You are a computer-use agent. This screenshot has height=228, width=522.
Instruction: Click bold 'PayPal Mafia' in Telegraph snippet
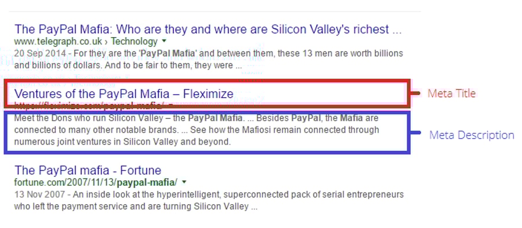[x=168, y=53]
